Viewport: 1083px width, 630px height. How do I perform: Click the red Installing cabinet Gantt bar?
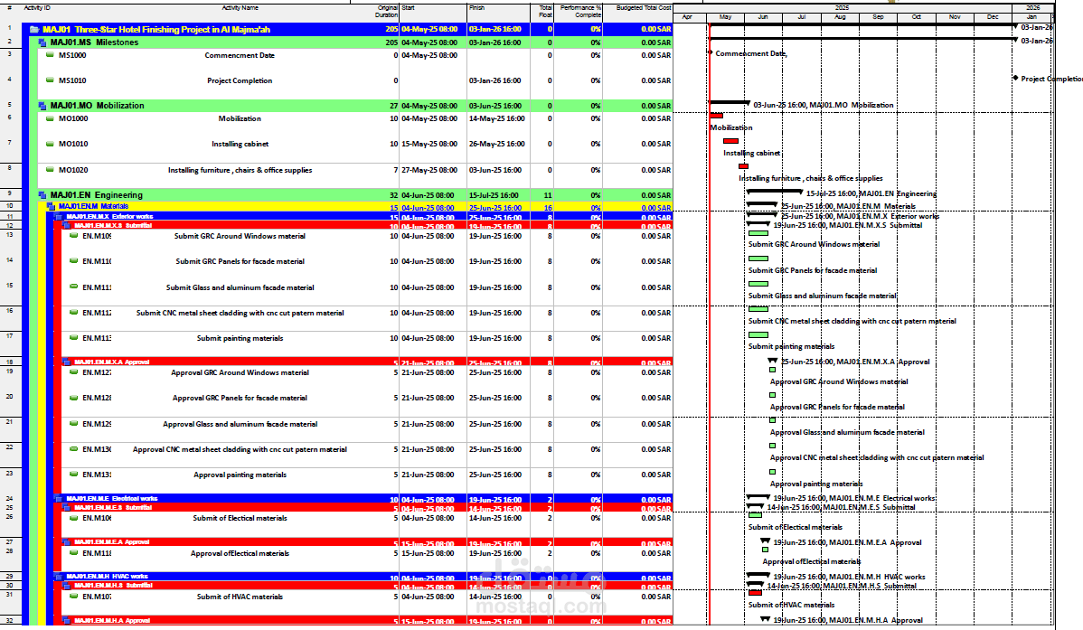point(730,141)
